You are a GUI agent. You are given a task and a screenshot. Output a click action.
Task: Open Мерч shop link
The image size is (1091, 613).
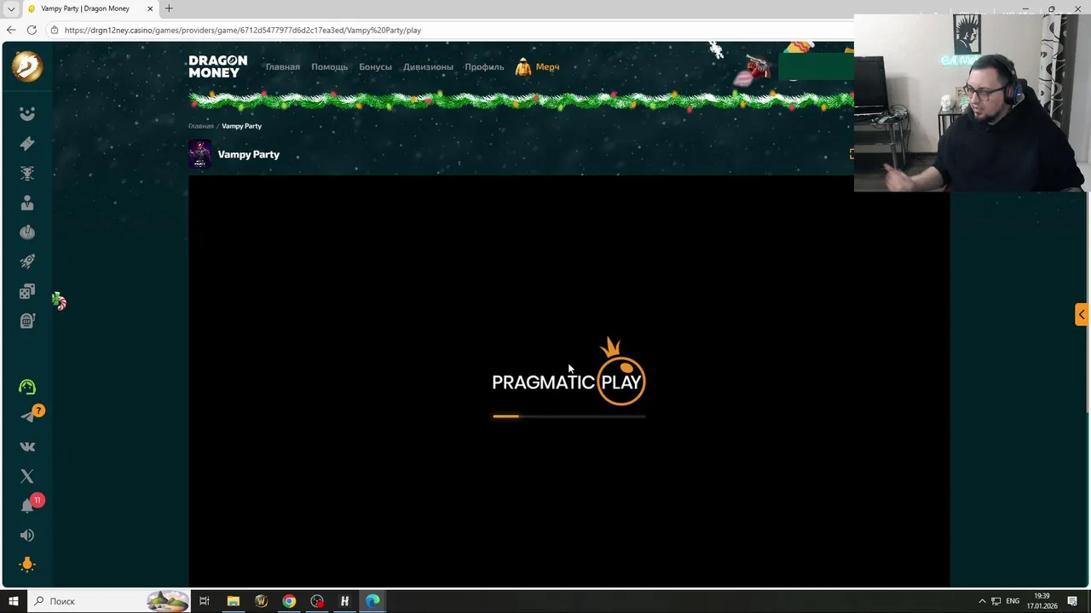click(547, 67)
